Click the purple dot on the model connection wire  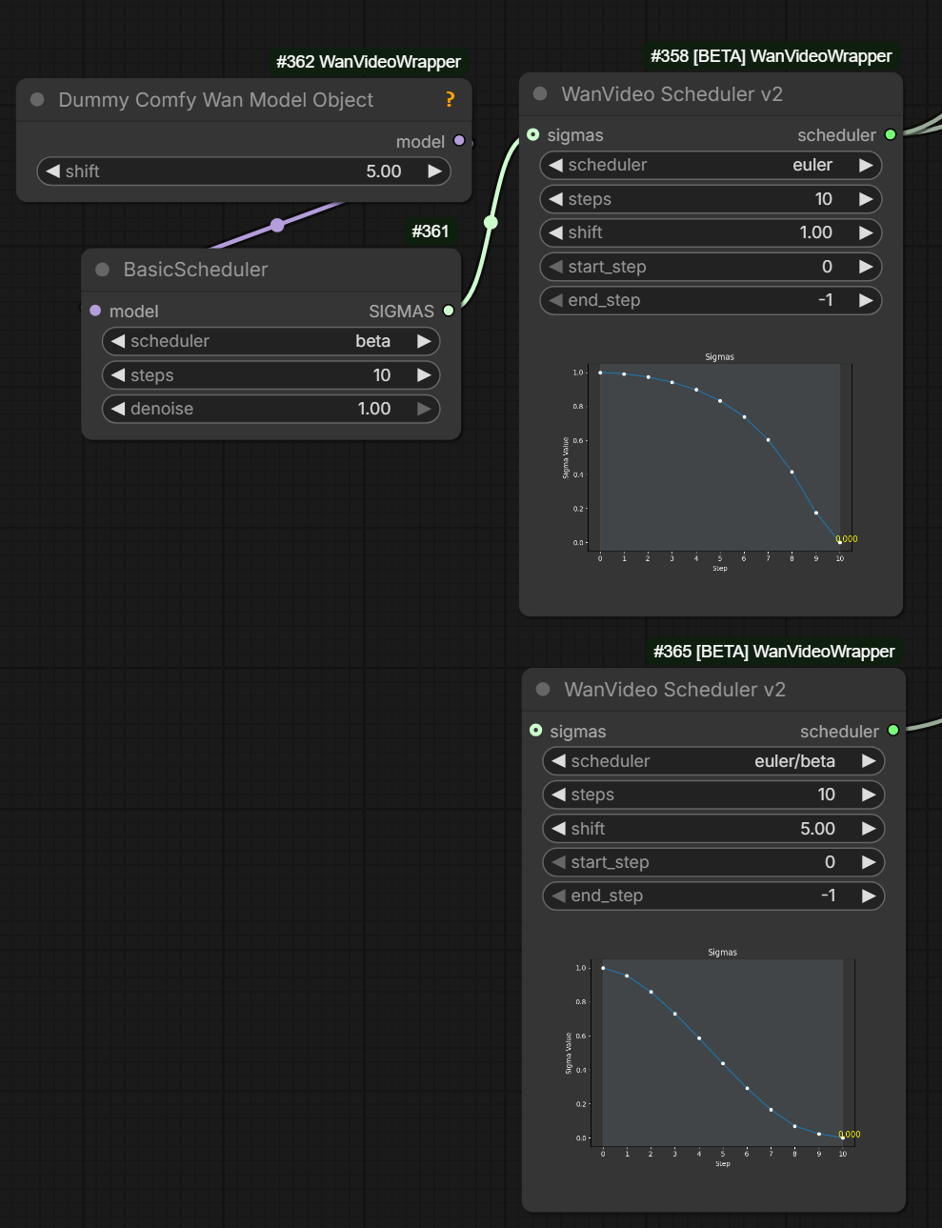click(x=276, y=225)
